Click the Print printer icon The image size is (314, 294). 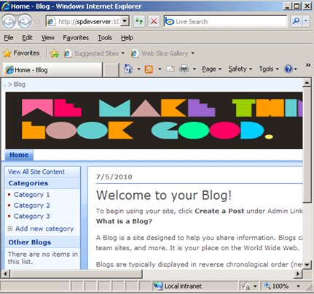pyautogui.click(x=184, y=69)
